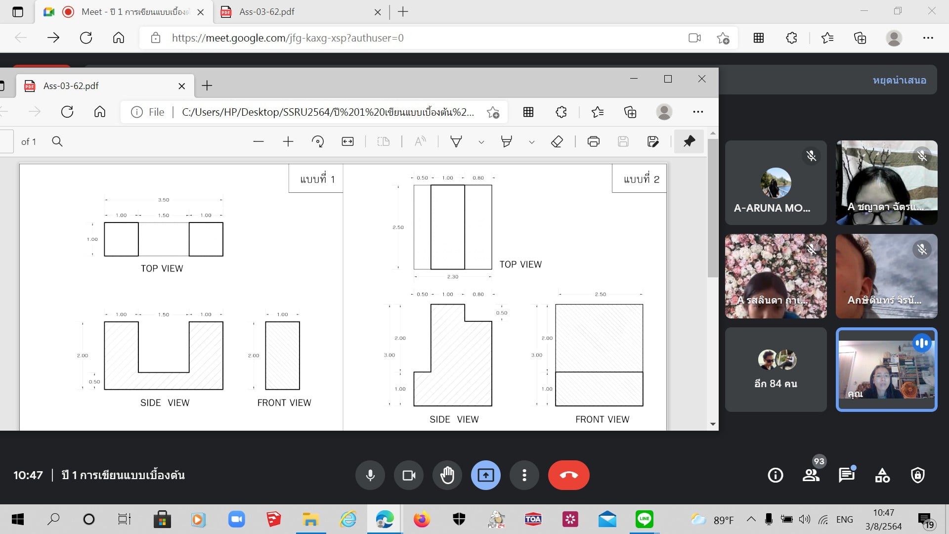Mute the microphone in Meet

[x=370, y=475]
